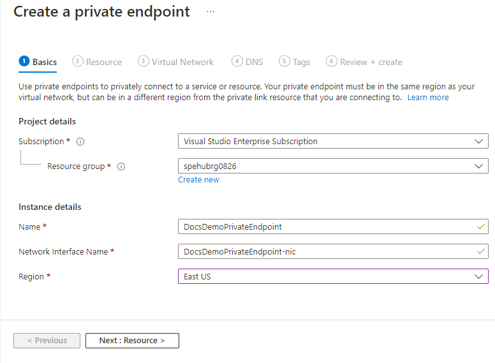The width and height of the screenshot is (495, 363).
Task: Open the Tags tab
Action: pyautogui.click(x=301, y=62)
